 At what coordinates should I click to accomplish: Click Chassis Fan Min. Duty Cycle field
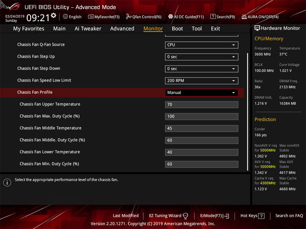(201, 164)
